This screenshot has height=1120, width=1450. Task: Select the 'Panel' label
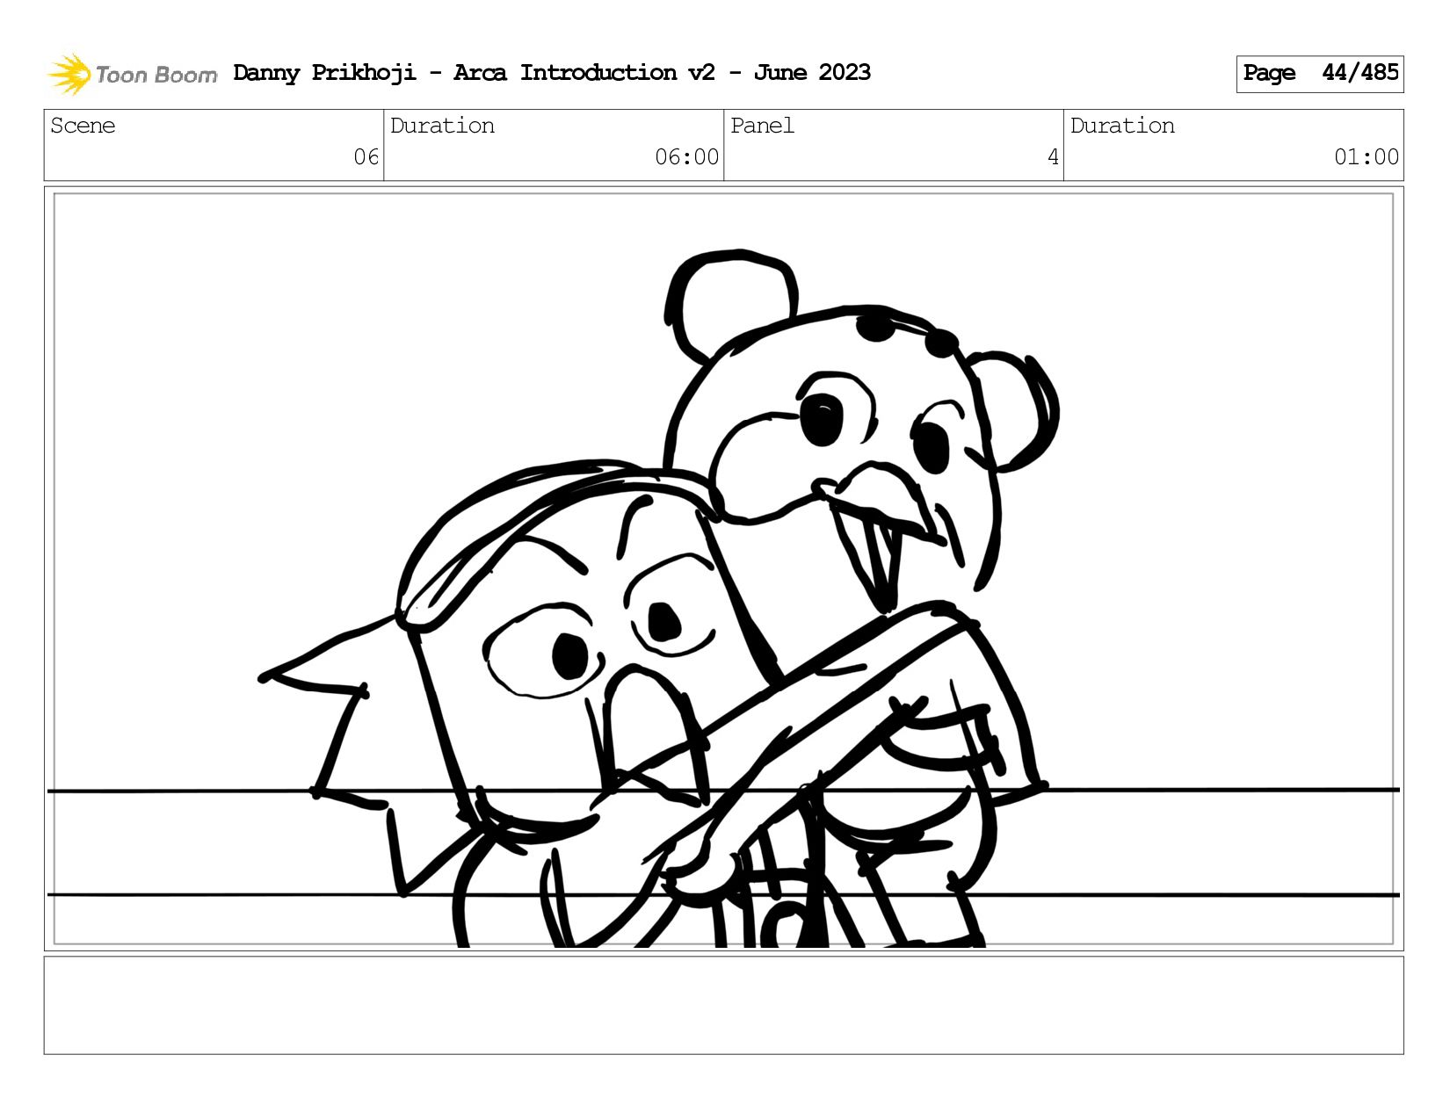click(762, 126)
